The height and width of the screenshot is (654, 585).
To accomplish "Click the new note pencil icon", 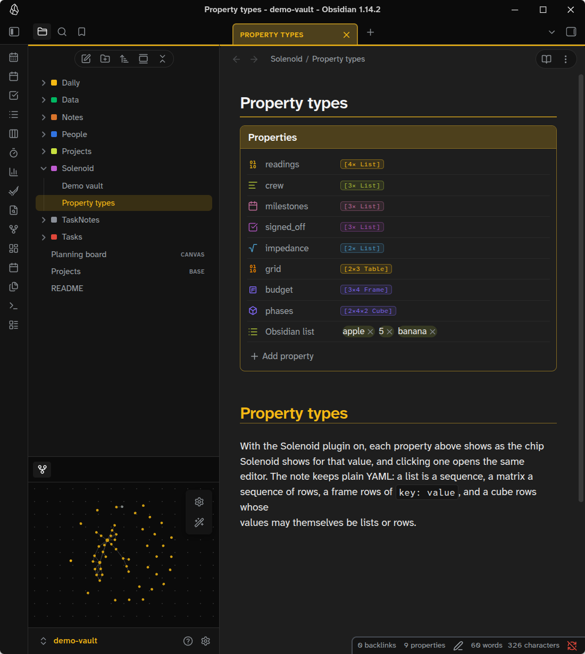I will 86,59.
